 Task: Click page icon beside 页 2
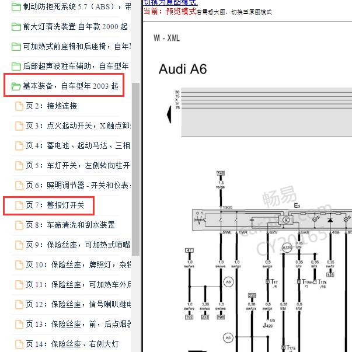(x=19, y=106)
